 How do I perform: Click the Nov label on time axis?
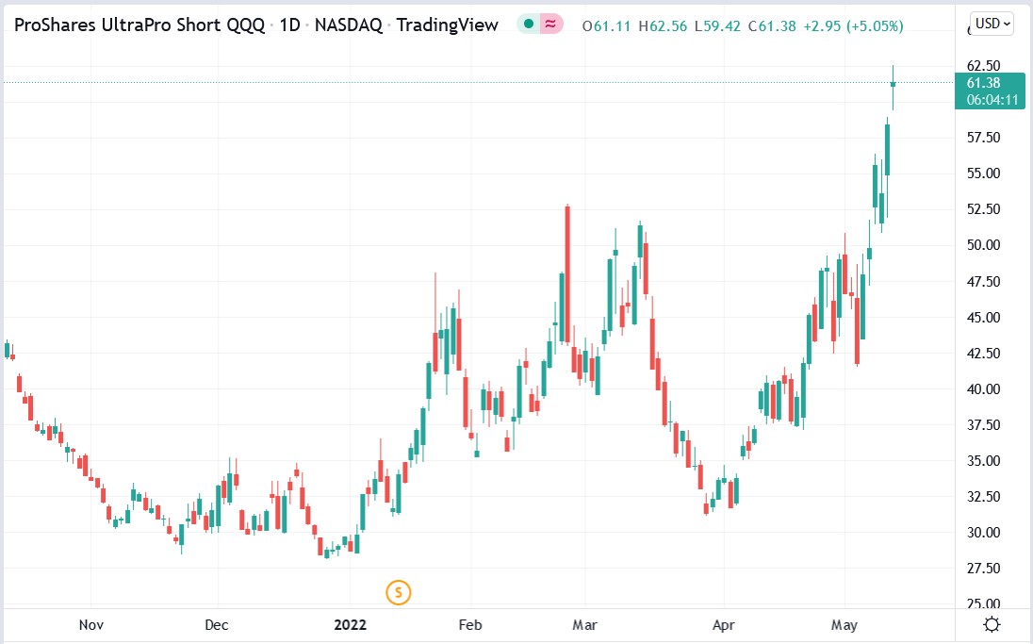click(x=90, y=625)
